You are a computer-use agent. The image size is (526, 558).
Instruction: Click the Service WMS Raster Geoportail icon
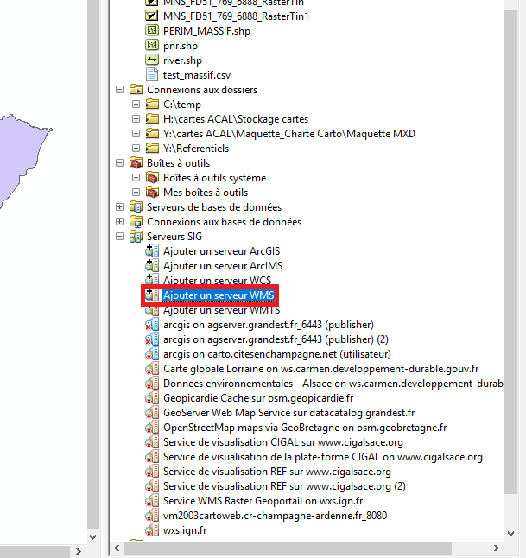coord(152,501)
